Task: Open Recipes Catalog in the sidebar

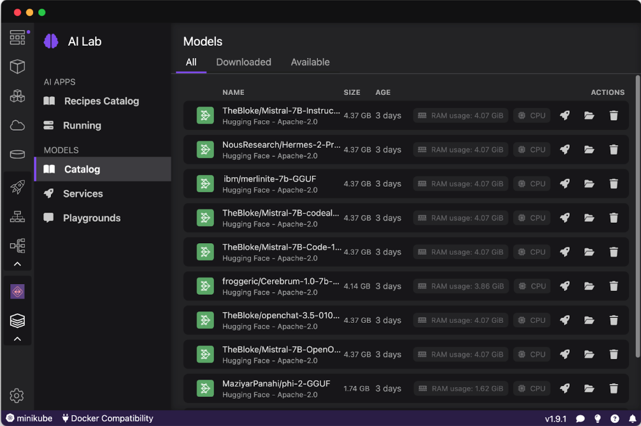Action: tap(101, 101)
